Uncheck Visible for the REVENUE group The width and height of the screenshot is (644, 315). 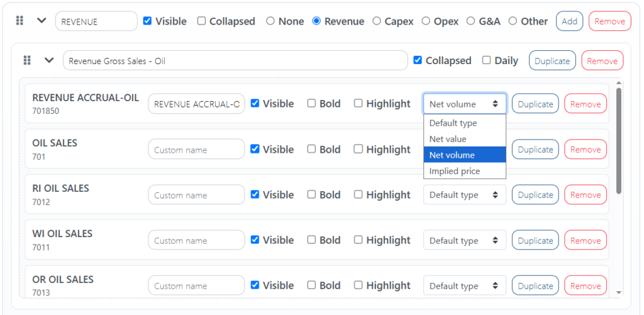[x=147, y=21]
